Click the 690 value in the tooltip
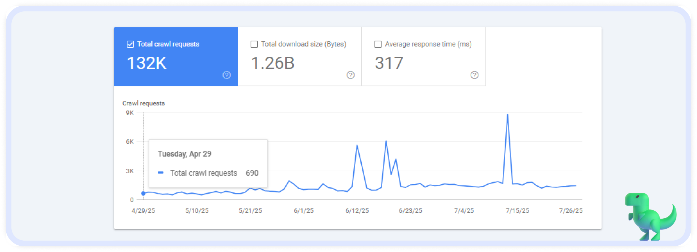This screenshot has width=697, height=252. [252, 173]
